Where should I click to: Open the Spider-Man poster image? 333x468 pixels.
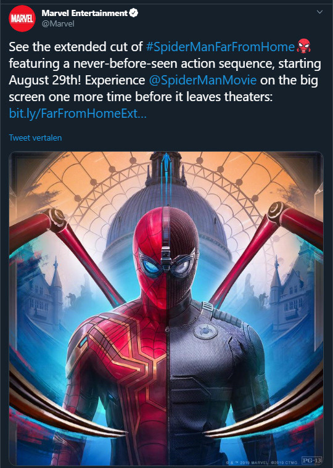pyautogui.click(x=166, y=309)
